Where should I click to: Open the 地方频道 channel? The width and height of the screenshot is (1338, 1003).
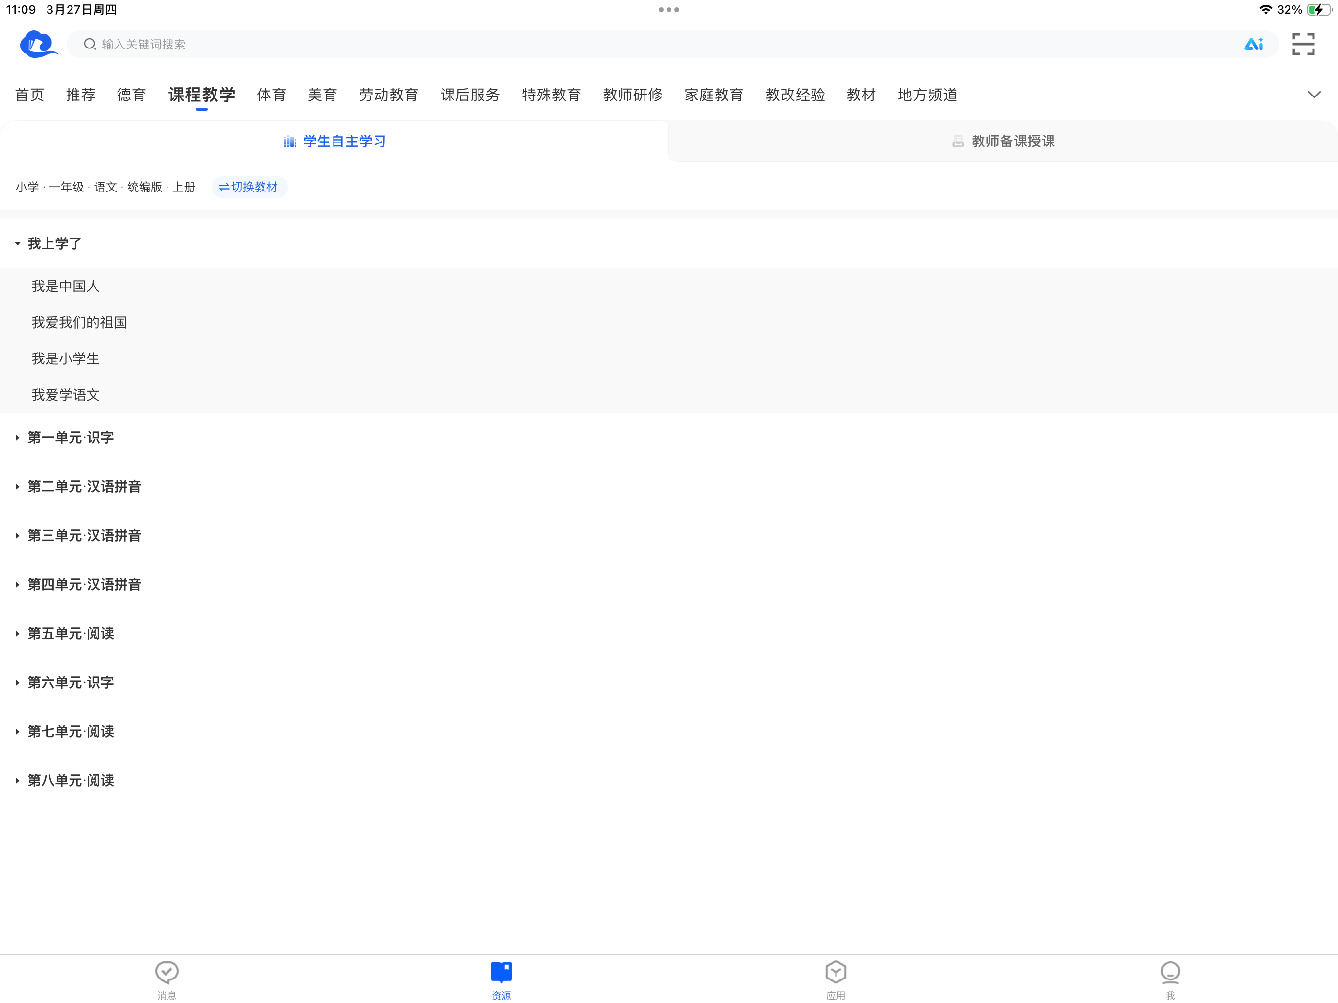(927, 95)
